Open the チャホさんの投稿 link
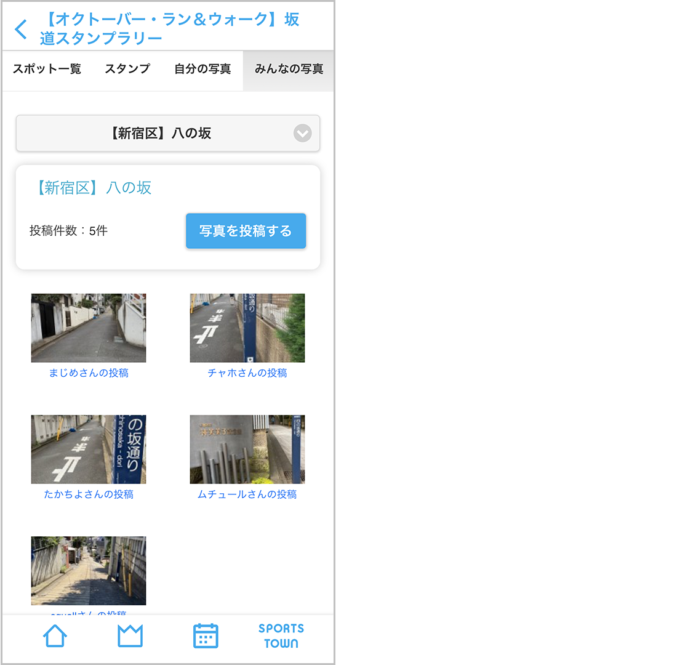Screen dimensions: 685x665 click(x=247, y=373)
